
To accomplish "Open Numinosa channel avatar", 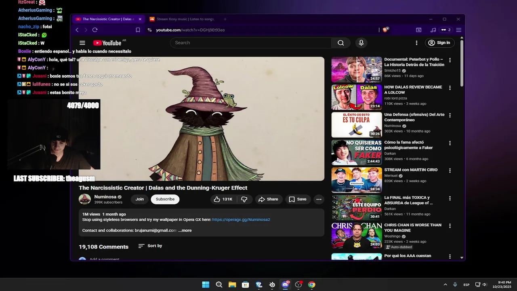I will (85, 199).
